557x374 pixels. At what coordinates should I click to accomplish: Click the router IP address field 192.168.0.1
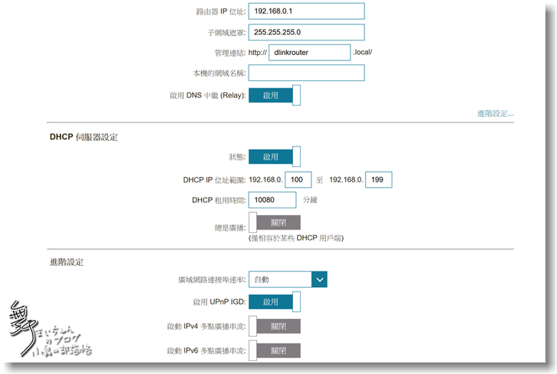pos(306,11)
